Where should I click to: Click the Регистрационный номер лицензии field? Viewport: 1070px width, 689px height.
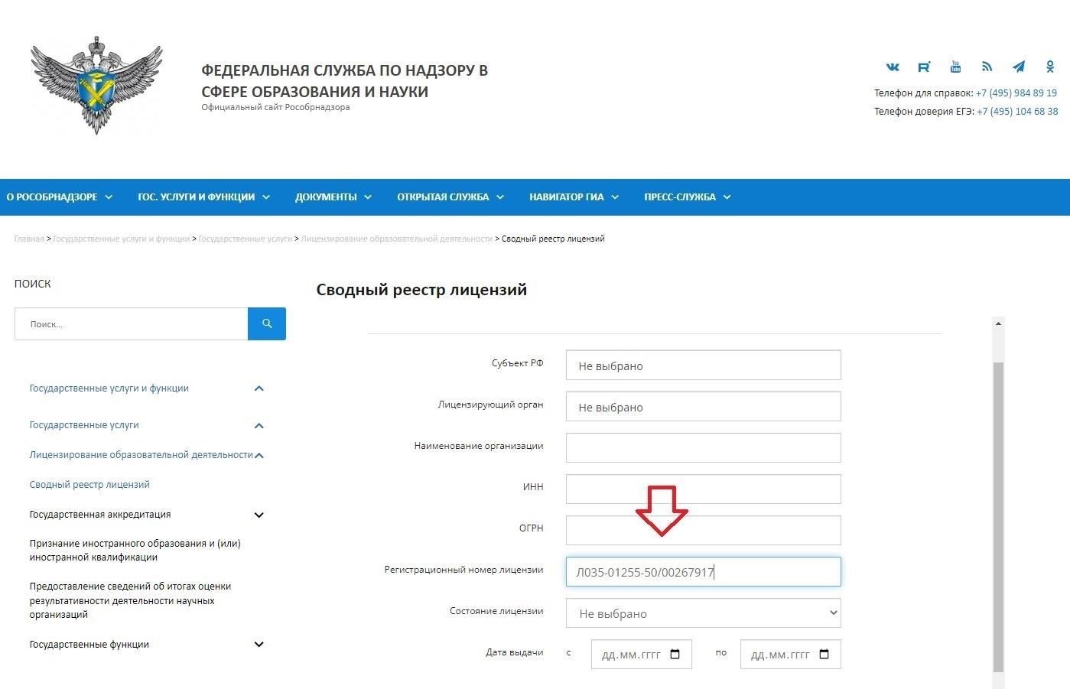(704, 572)
